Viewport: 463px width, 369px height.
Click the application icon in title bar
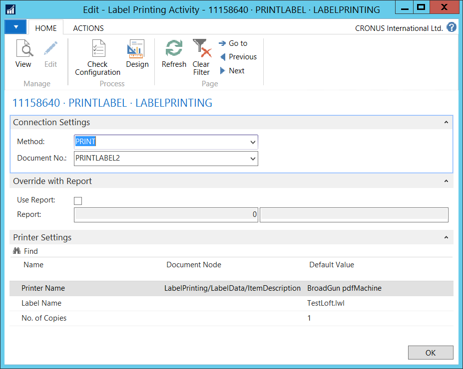pos(10,9)
